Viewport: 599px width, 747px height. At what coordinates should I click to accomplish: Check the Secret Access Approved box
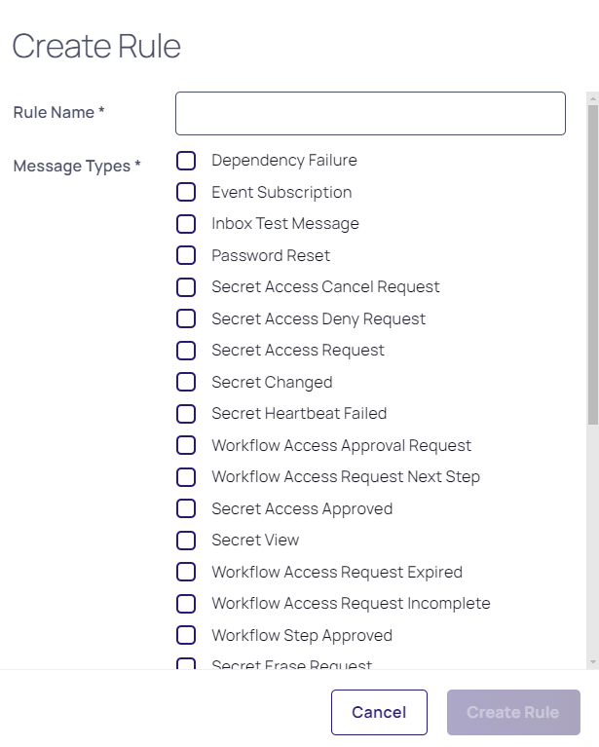coord(186,508)
